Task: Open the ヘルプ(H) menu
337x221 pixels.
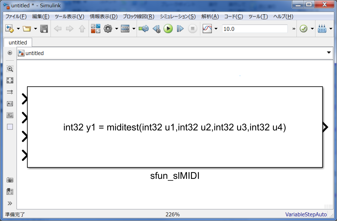Action: (x=283, y=16)
